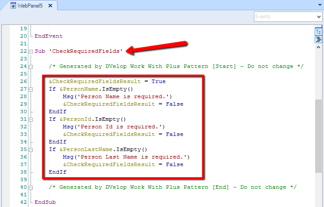Open the Events dropdown
Viewport: 324px width, 207px height.
[x=288, y=16]
